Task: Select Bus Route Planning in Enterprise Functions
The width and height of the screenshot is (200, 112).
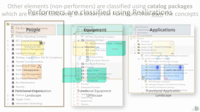Action: tap(26, 78)
